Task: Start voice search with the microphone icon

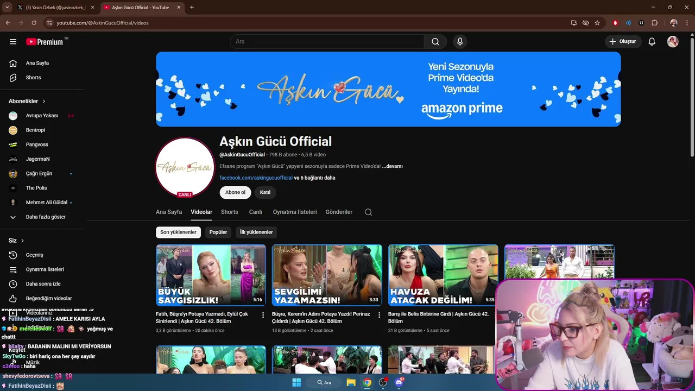Action: click(x=460, y=41)
